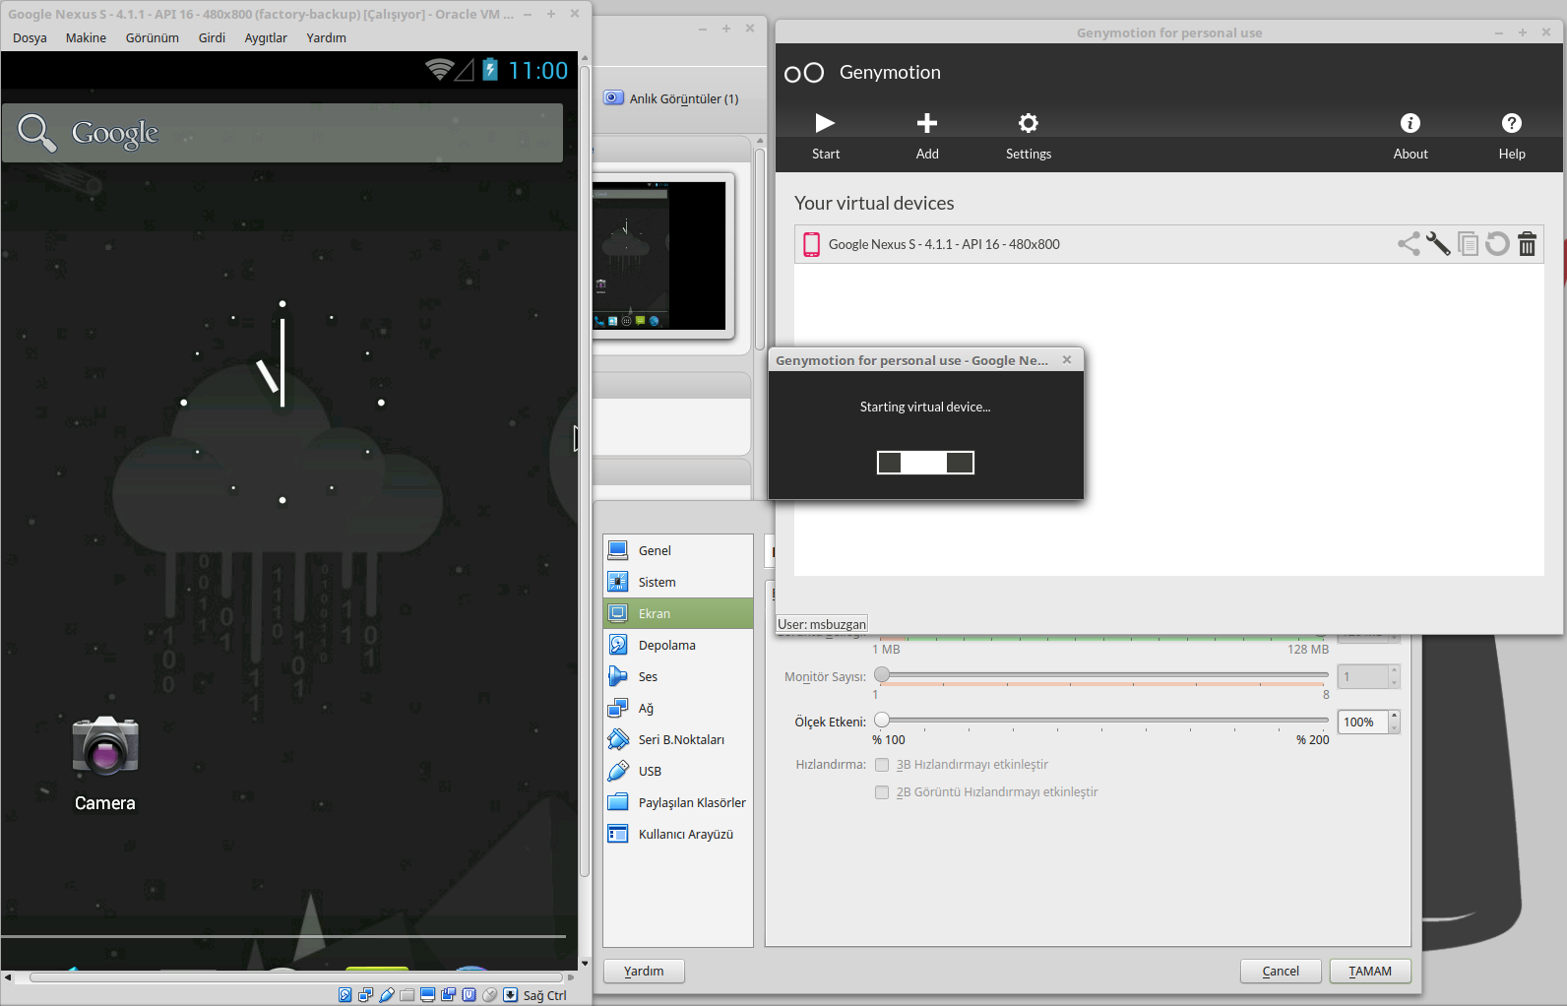Click the Cancel button in settings dialog

point(1281,972)
